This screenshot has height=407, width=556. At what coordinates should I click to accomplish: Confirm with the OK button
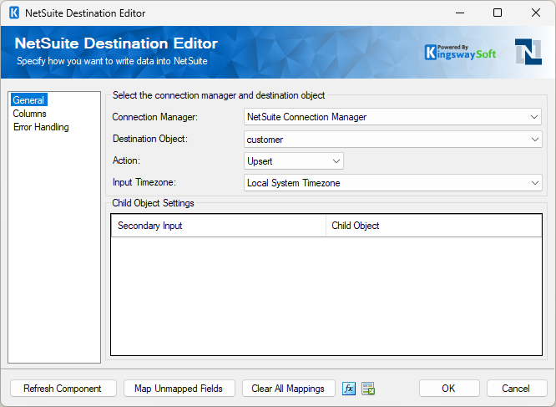449,389
